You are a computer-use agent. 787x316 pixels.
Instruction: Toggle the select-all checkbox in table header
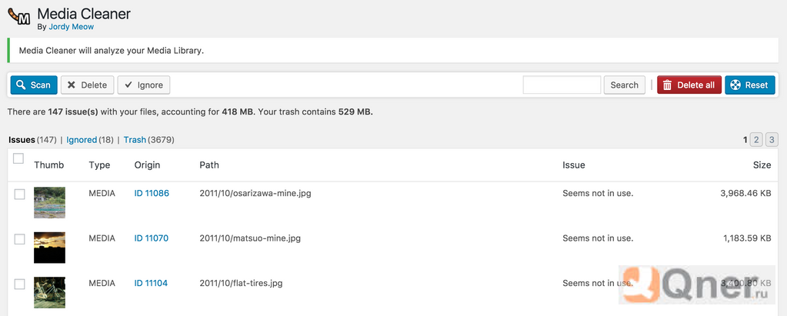(18, 158)
